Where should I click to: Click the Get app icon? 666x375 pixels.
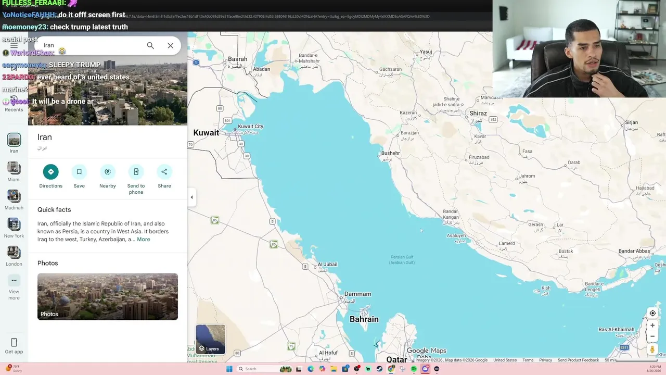pos(14,345)
